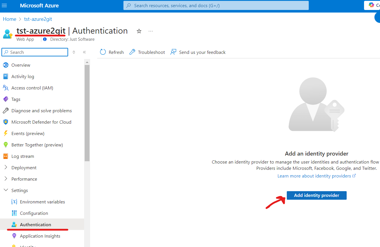This screenshot has width=380, height=247.
Task: Open the more options ellipsis menu
Action: click(x=151, y=31)
